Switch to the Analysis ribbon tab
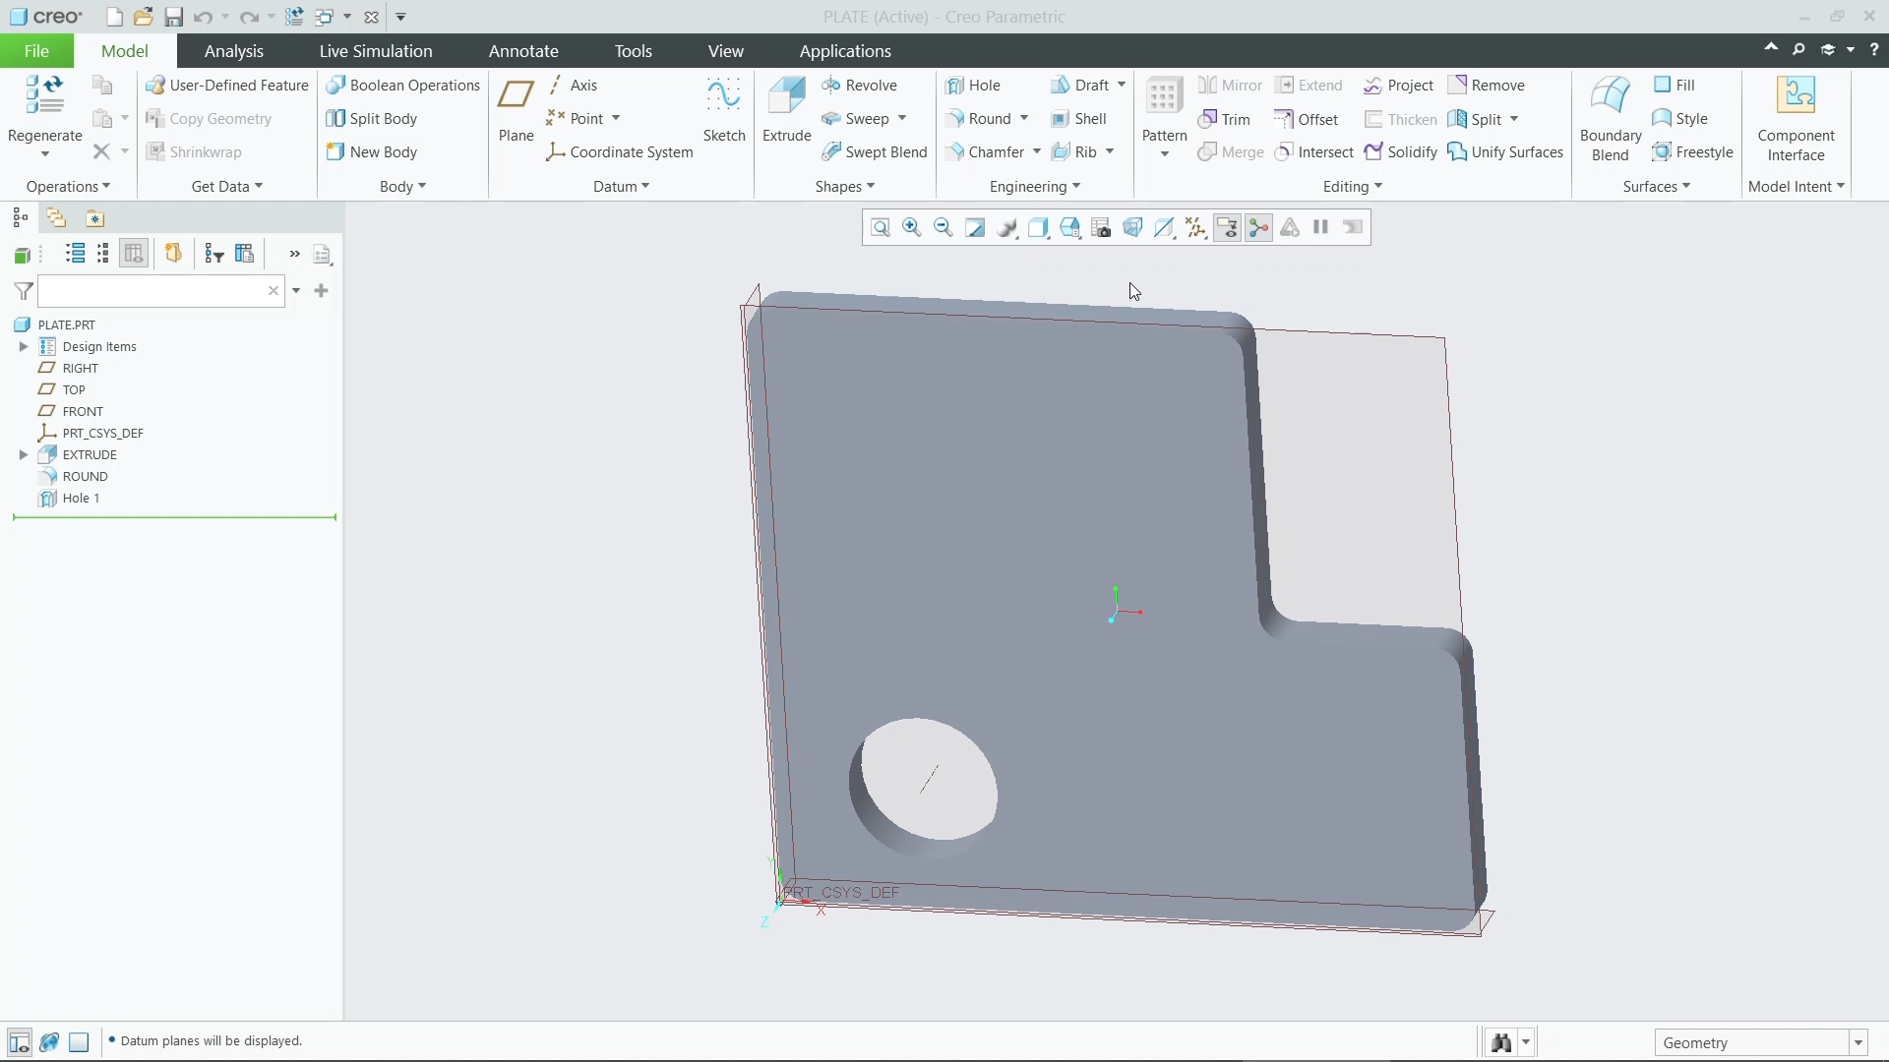 [x=233, y=51]
